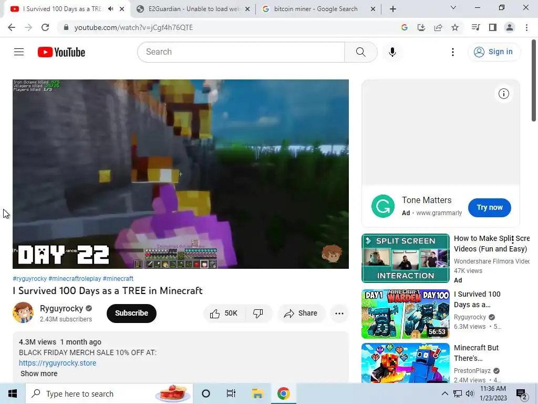This screenshot has height=404, width=538.
Task: Share the video
Action: 301,313
